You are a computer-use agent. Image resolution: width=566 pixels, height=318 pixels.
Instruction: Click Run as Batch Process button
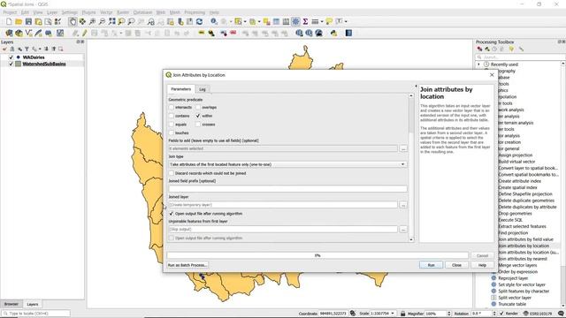(187, 265)
